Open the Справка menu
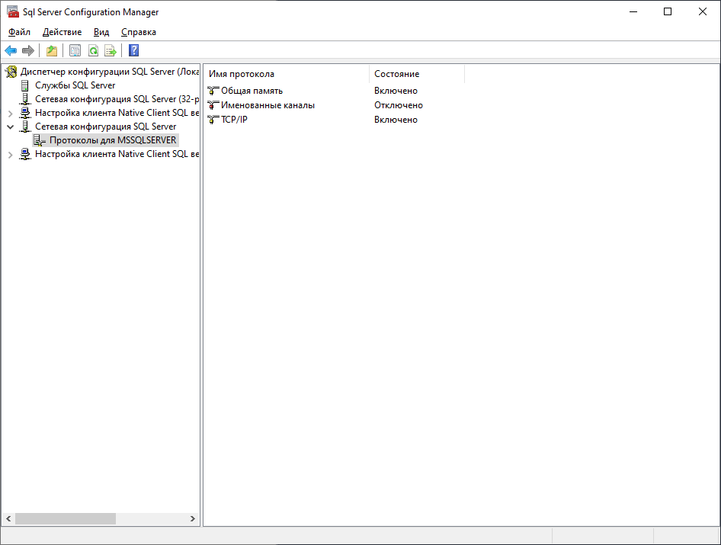Screen dimensions: 721x545 pyautogui.click(x=138, y=32)
